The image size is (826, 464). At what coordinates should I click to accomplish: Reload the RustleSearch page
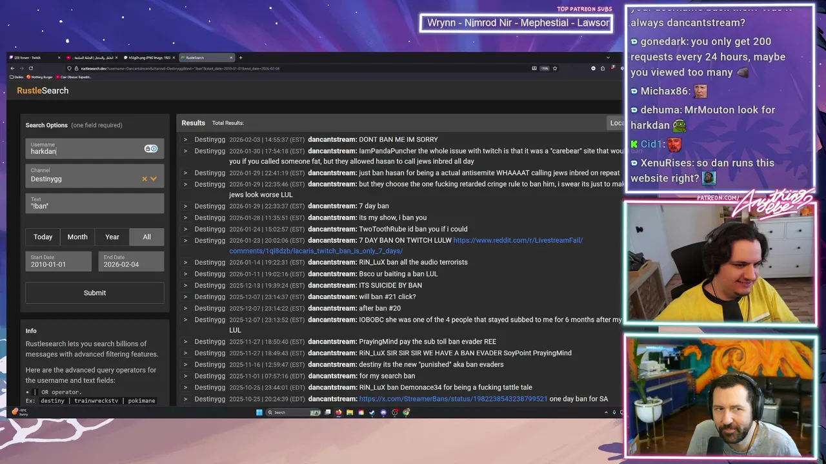(x=30, y=68)
